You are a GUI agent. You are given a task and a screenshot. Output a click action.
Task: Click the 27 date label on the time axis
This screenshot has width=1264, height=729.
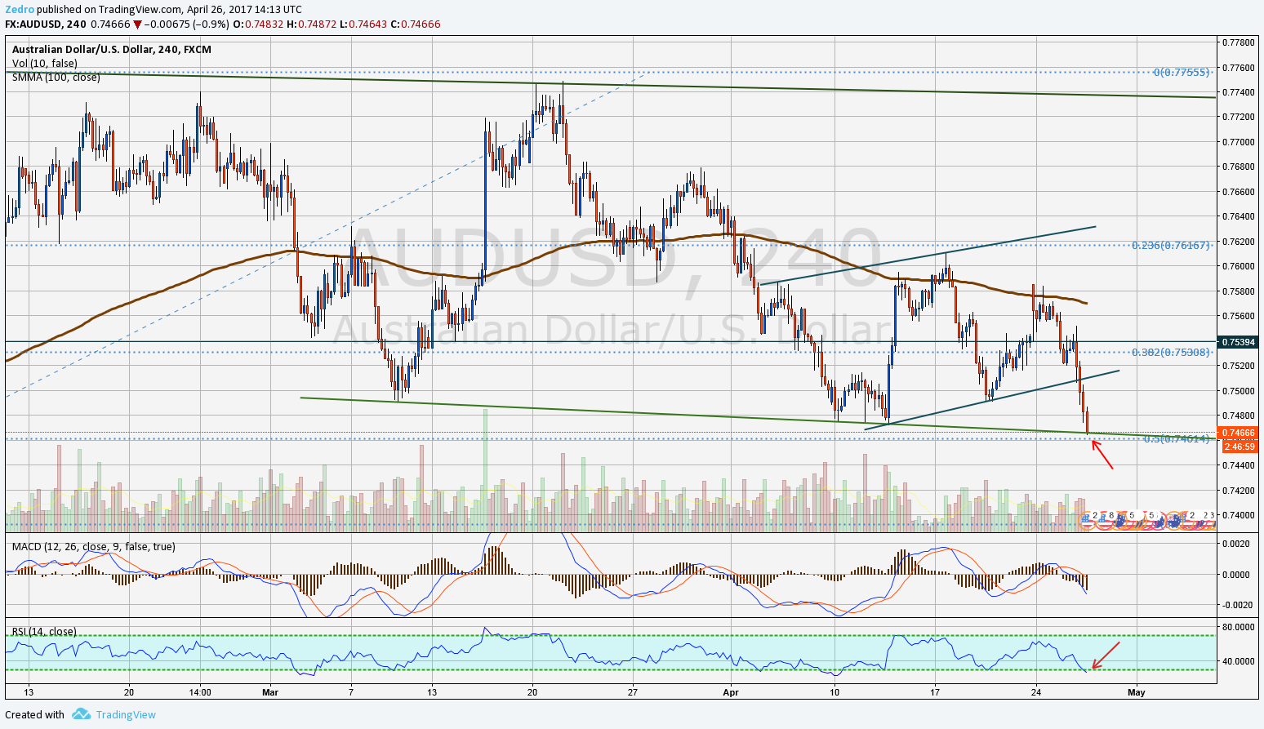pyautogui.click(x=632, y=692)
